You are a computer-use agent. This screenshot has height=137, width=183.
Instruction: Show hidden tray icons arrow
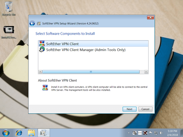coord(129,133)
